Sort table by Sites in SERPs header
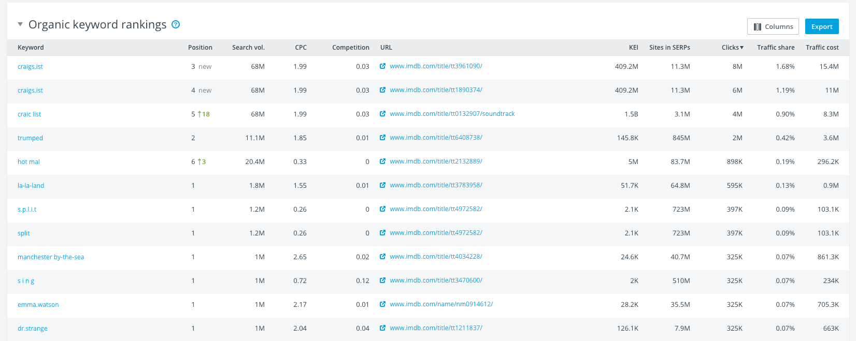This screenshot has width=856, height=341. click(669, 47)
